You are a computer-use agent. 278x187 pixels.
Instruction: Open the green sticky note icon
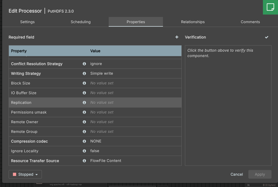(270, 7)
